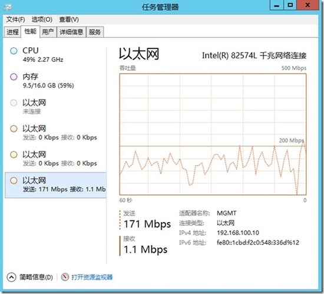324x294 pixels.
Task: Click the 简略信息(D) label
Action: click(36, 277)
